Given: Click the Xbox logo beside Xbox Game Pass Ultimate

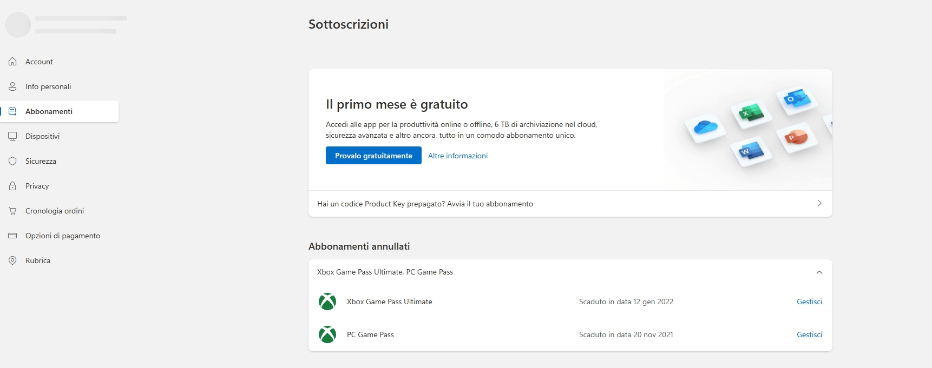Looking at the screenshot, I should click(327, 302).
